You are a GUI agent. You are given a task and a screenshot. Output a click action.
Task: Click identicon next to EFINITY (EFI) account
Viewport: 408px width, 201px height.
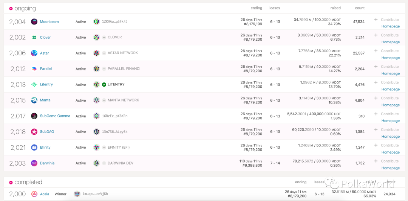click(x=97, y=147)
